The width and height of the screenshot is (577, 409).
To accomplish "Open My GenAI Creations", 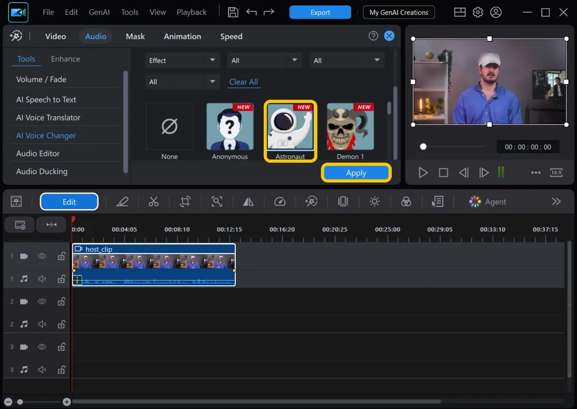I will (399, 12).
